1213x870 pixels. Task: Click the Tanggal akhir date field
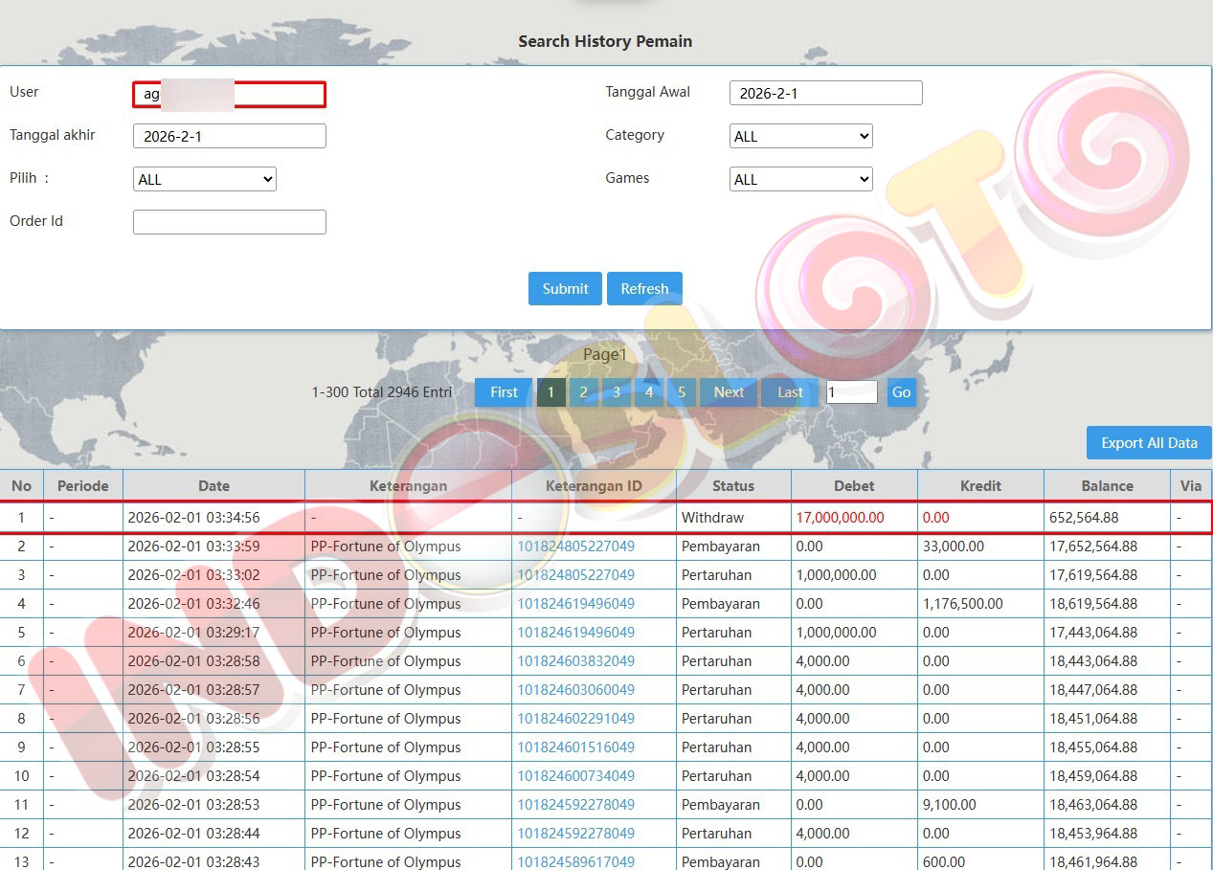click(x=230, y=136)
